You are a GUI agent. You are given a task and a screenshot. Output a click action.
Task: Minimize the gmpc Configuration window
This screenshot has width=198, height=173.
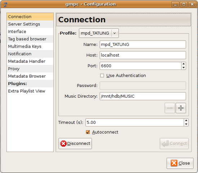click(x=175, y=4)
